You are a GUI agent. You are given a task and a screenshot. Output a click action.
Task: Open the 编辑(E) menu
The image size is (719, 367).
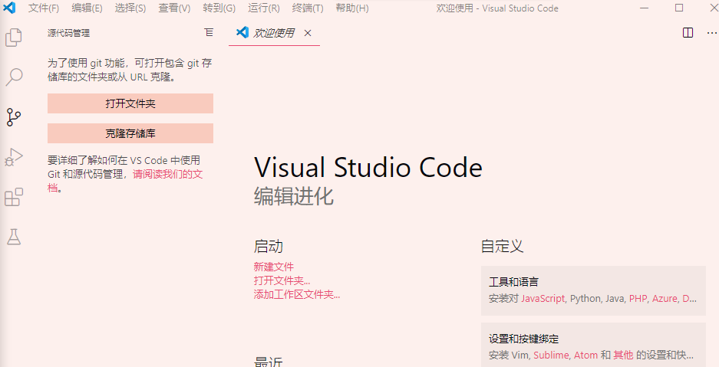click(87, 8)
